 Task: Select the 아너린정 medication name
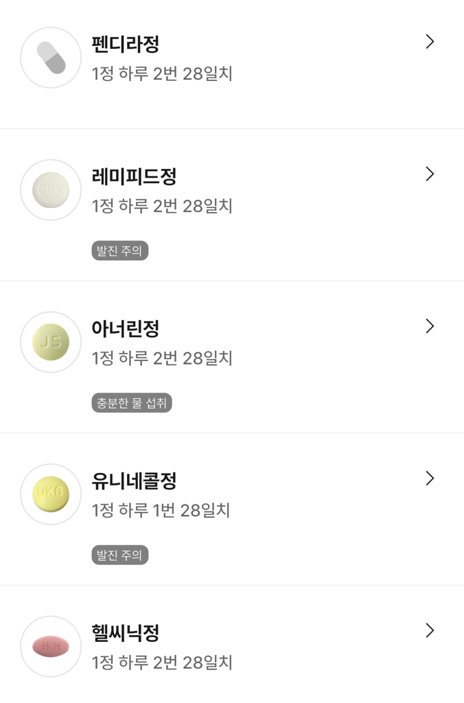point(126,329)
